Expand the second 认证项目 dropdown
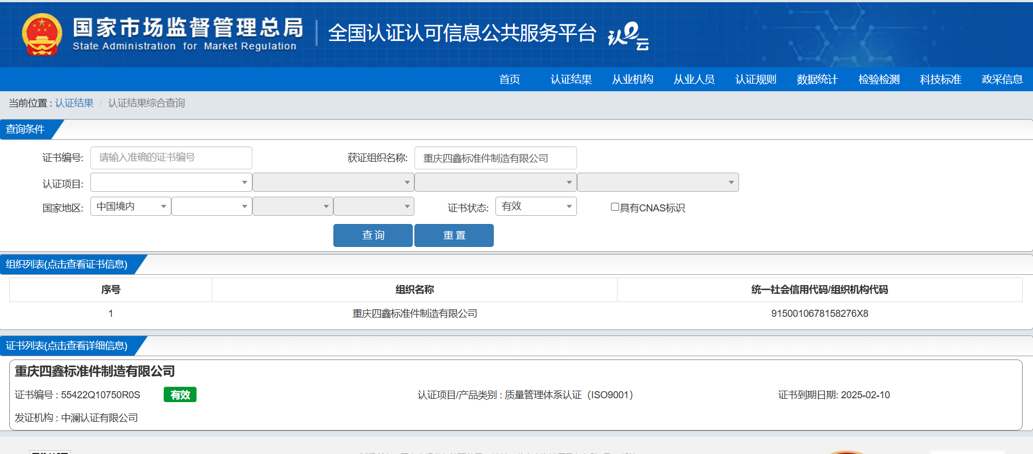This screenshot has height=454, width=1033. point(333,182)
